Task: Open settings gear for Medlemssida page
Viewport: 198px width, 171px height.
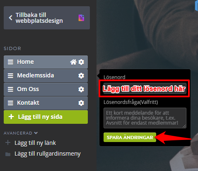Action: (81, 76)
